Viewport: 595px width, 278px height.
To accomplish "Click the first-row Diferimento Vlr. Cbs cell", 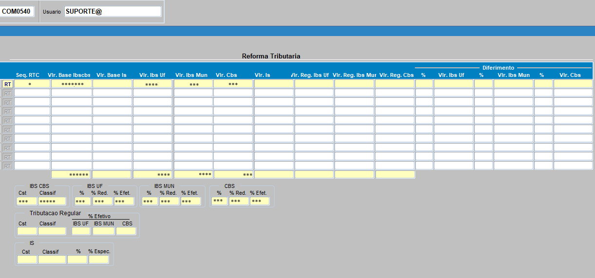I will [x=573, y=84].
